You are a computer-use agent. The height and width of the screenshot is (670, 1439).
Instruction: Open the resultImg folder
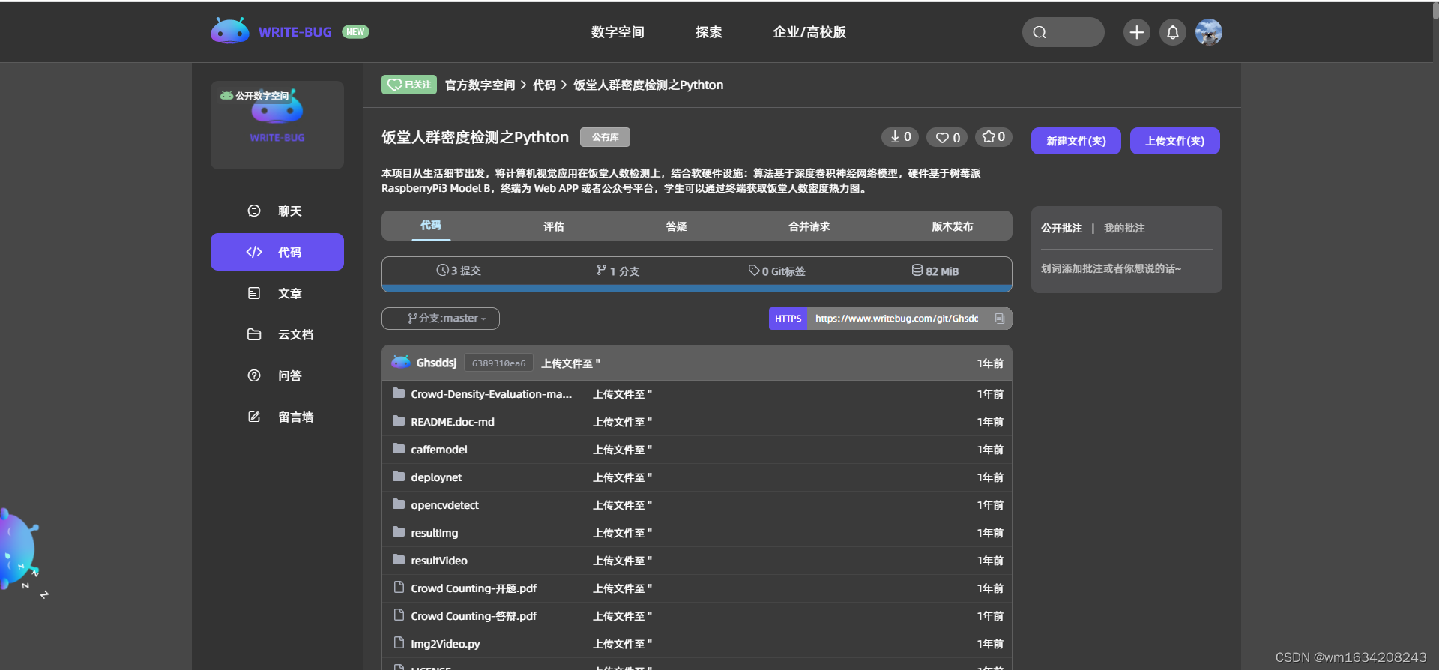434,533
